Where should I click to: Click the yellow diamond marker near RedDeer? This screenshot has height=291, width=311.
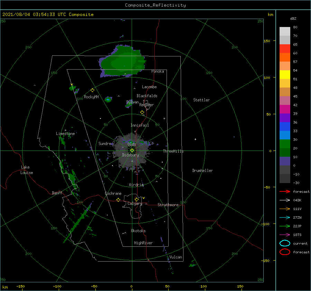(x=142, y=112)
